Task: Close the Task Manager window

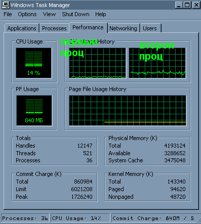Action: 196,5
